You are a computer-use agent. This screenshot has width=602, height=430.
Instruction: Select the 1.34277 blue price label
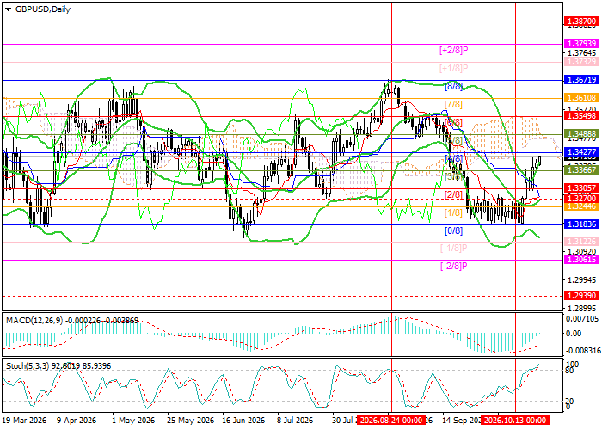pos(582,152)
